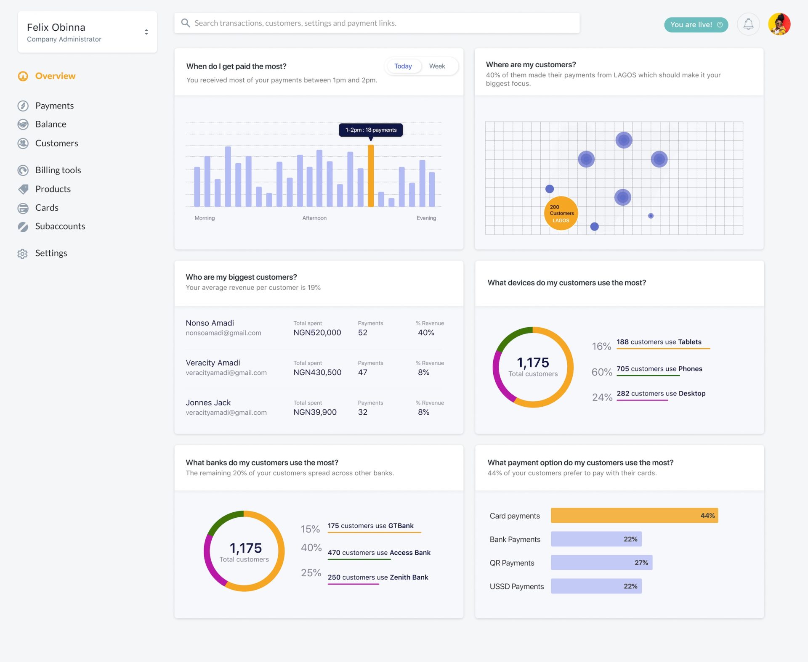Click the Overview icon in sidebar
Image resolution: width=808 pixels, height=662 pixels.
click(x=23, y=76)
